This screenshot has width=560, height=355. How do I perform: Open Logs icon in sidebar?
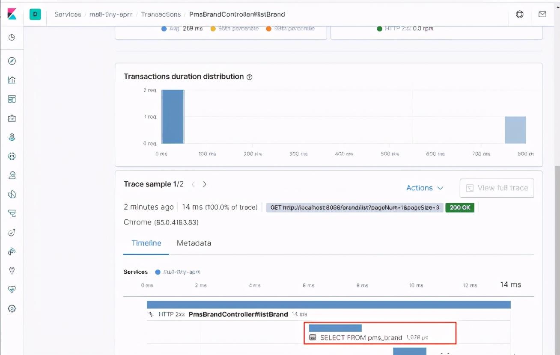point(12,195)
